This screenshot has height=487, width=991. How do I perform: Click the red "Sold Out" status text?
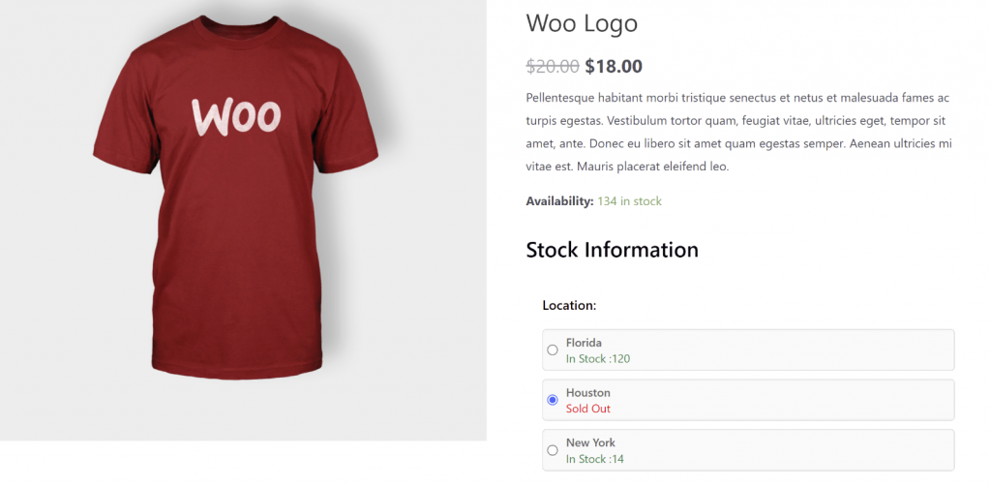coord(588,409)
